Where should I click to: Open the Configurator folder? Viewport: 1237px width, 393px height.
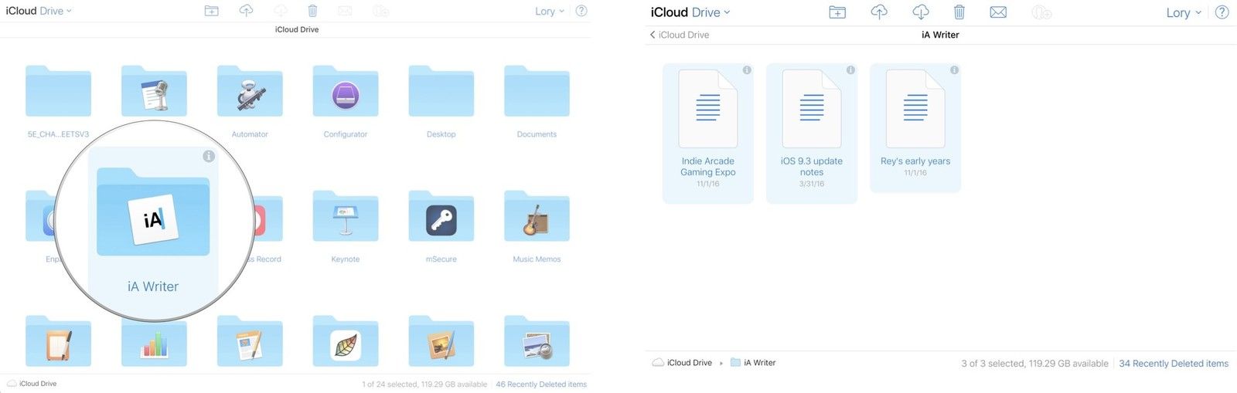346,93
